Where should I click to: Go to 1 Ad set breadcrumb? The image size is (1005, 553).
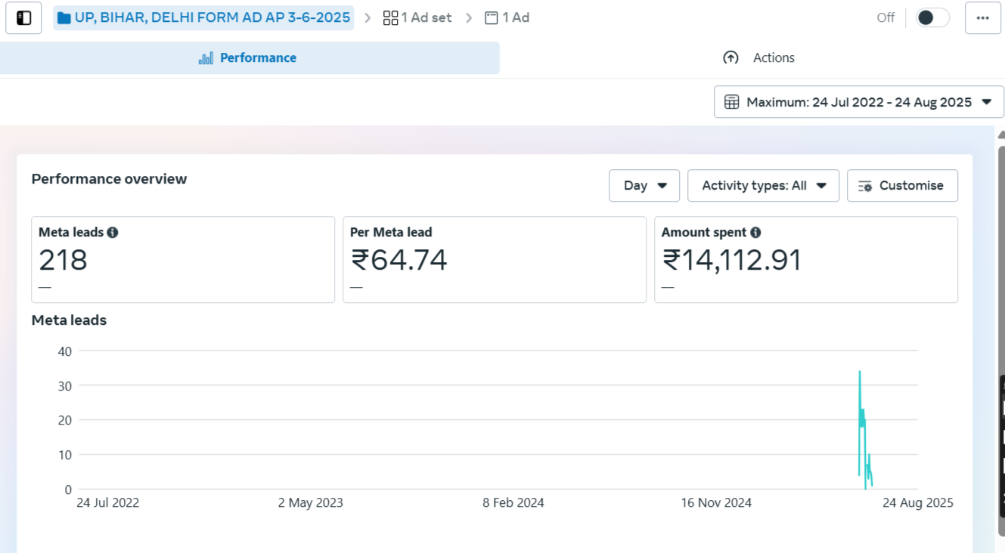(426, 17)
